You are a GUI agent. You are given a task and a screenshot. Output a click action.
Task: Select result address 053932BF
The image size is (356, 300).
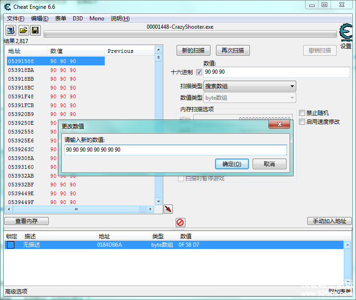[21, 185]
